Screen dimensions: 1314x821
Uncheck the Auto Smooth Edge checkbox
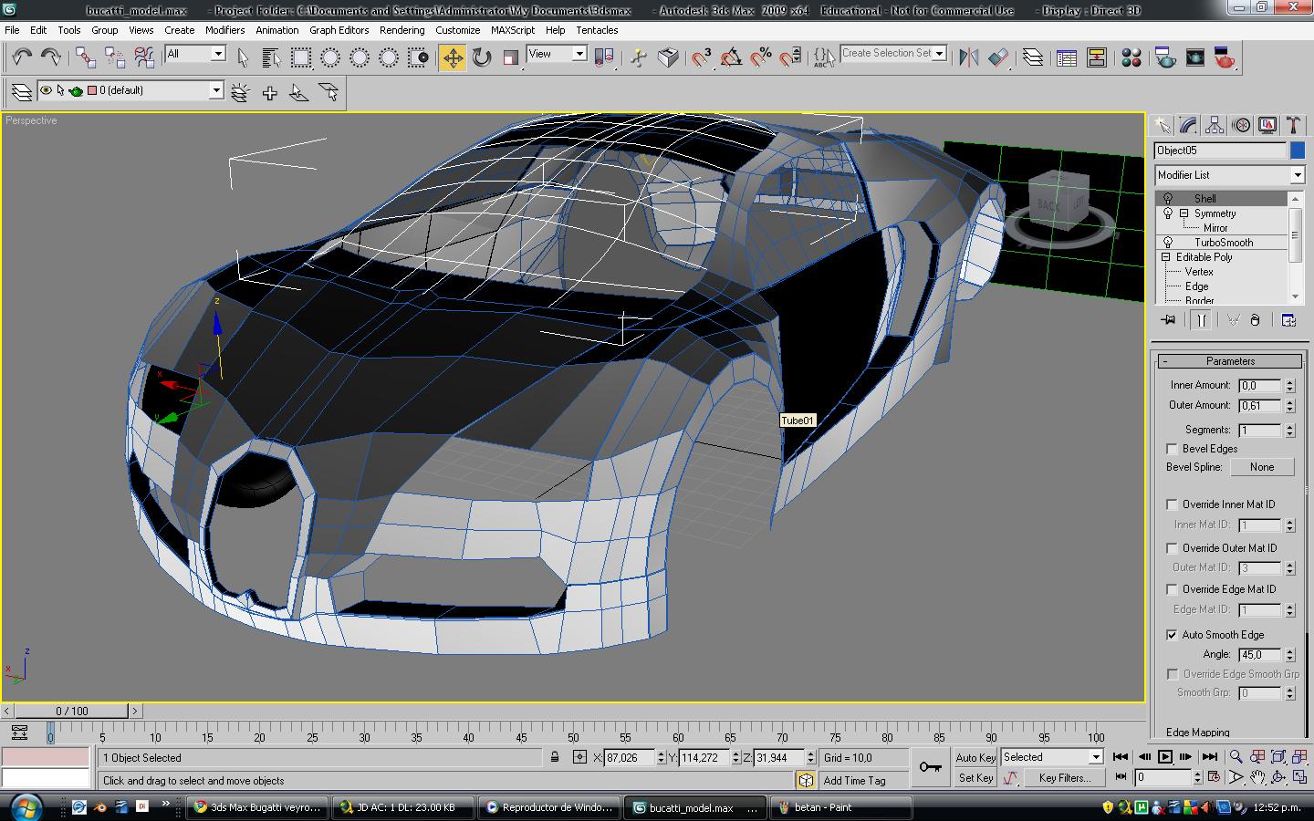[1173, 635]
